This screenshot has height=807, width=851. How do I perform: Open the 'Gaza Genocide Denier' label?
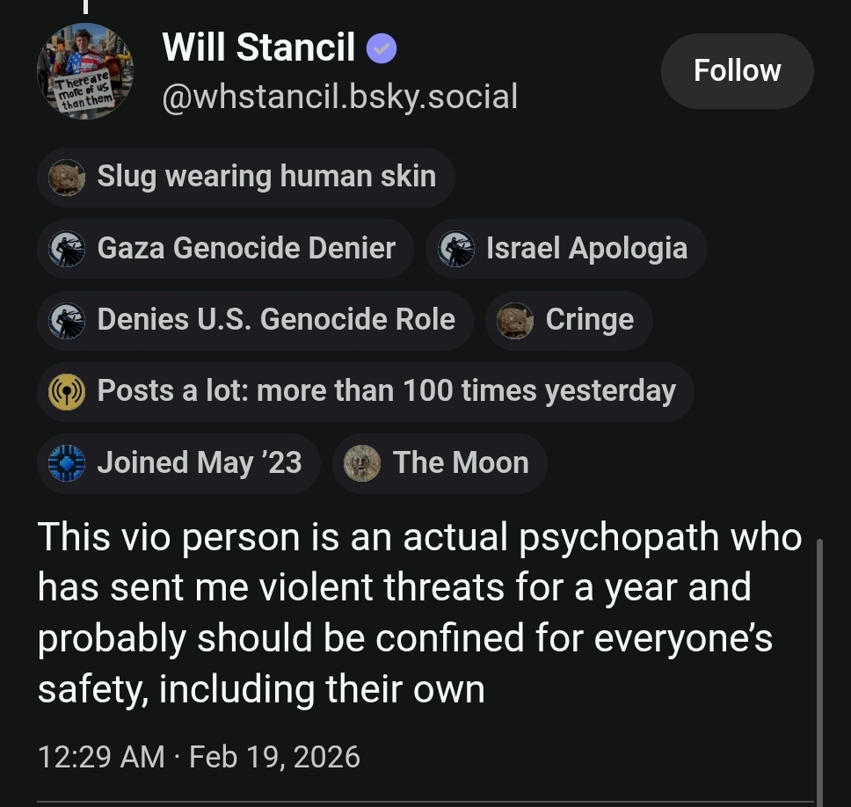pos(246,249)
